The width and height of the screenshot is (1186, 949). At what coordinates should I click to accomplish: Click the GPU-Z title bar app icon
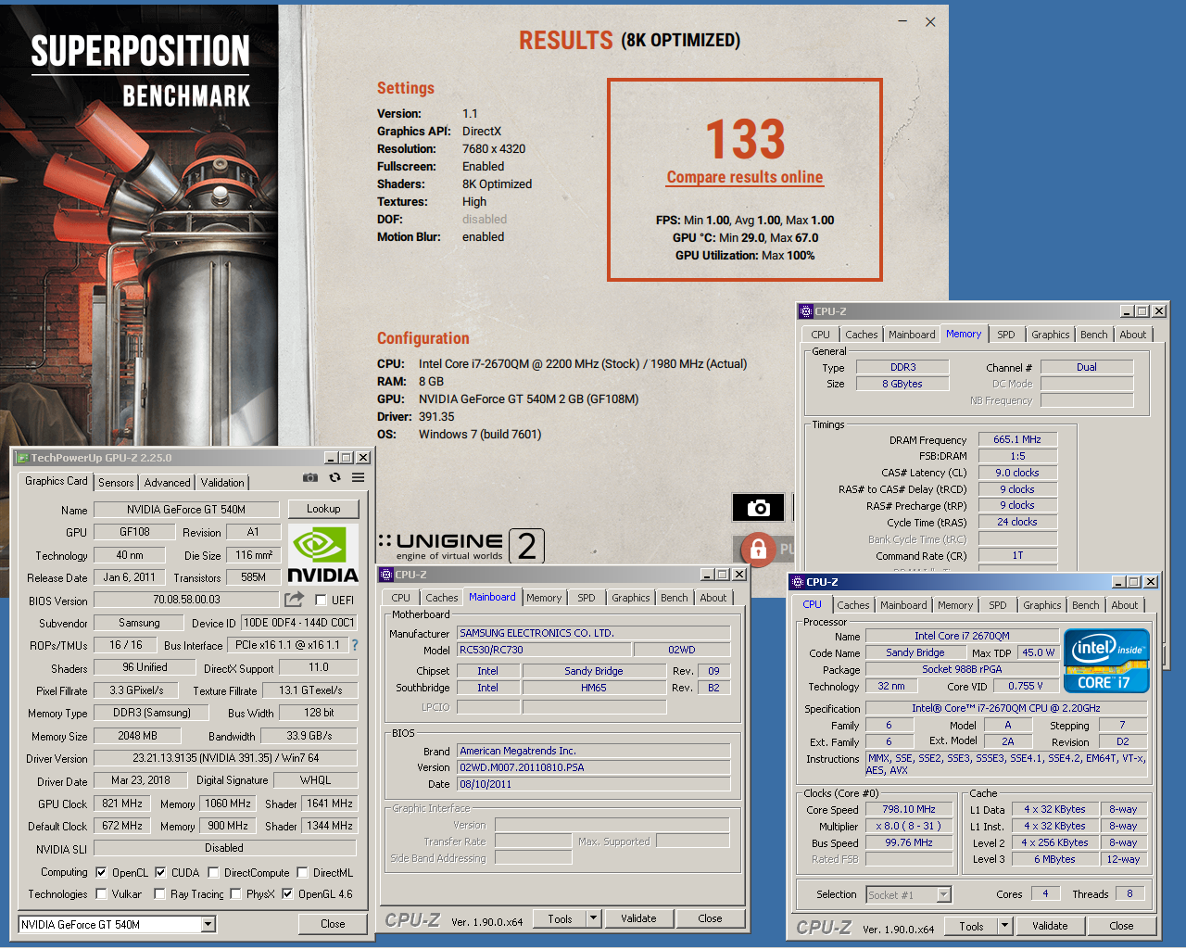(22, 458)
